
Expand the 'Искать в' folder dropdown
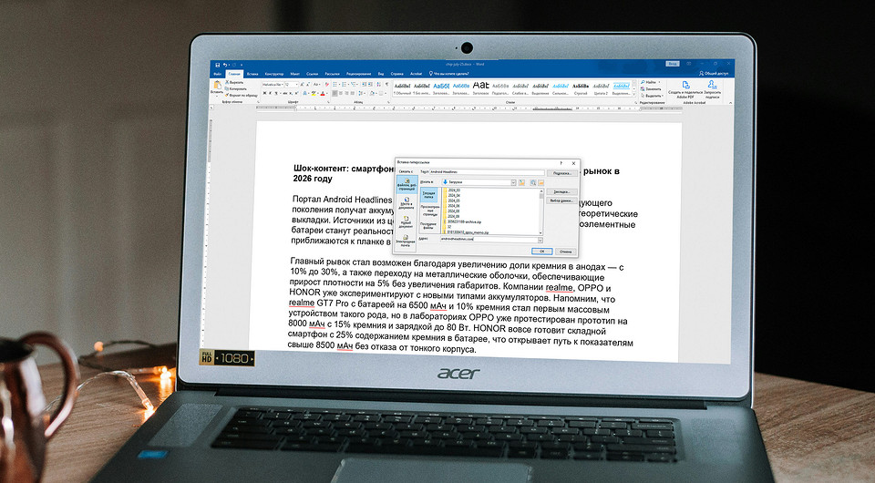[x=511, y=182]
